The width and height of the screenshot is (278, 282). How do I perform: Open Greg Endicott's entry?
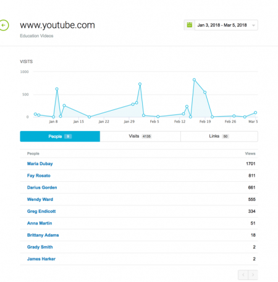(x=41, y=211)
